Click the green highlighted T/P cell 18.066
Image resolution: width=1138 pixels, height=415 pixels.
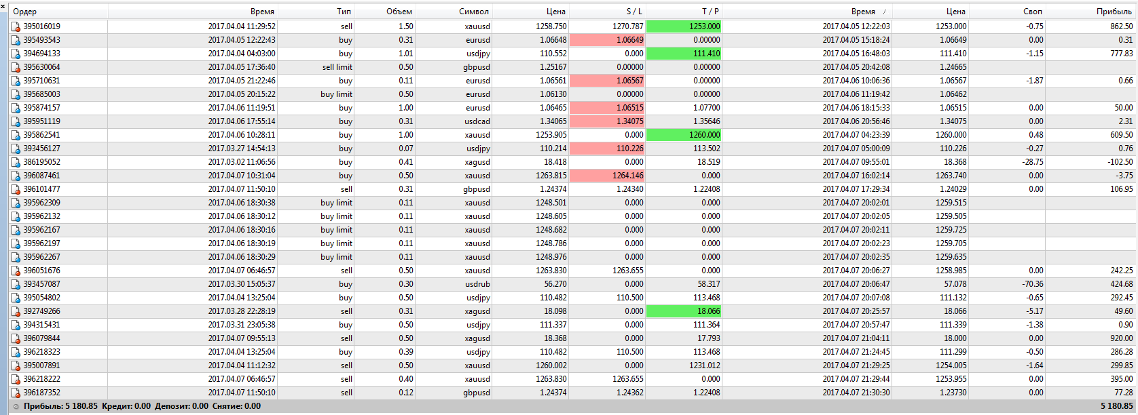(684, 311)
